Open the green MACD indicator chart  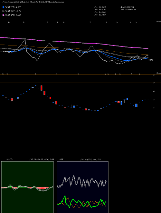point(27,187)
